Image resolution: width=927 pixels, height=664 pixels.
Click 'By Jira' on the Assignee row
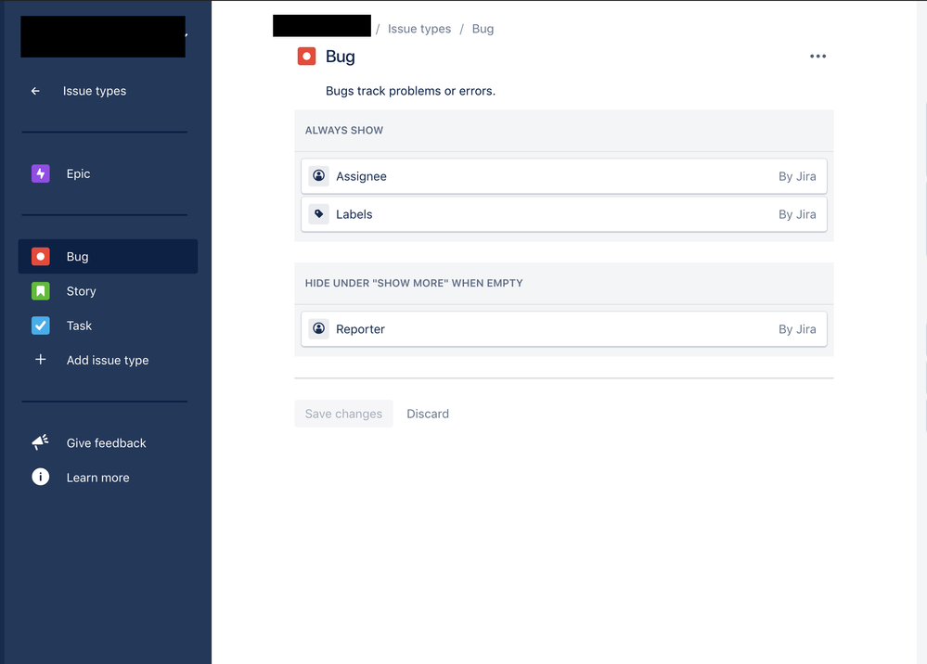[797, 176]
